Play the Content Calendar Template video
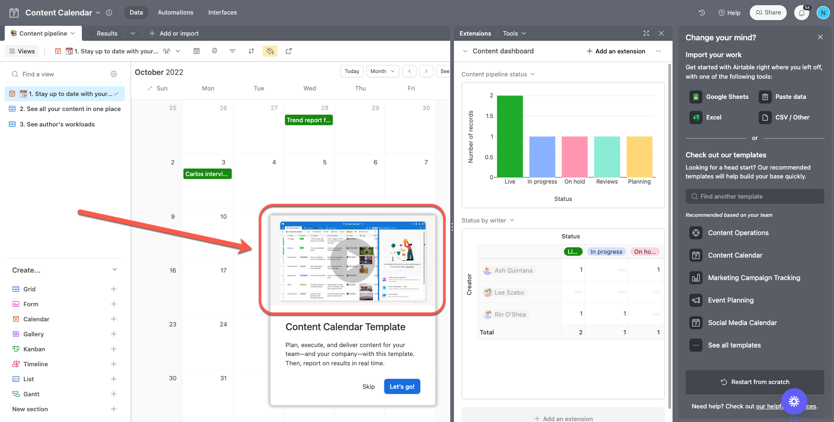834x422 pixels. coord(352,260)
